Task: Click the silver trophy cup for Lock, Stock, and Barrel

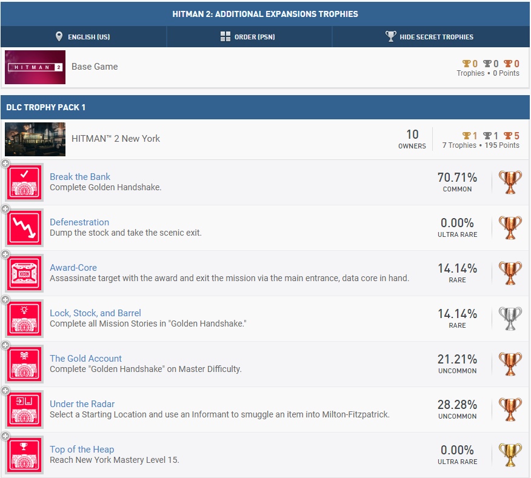Action: (510, 319)
